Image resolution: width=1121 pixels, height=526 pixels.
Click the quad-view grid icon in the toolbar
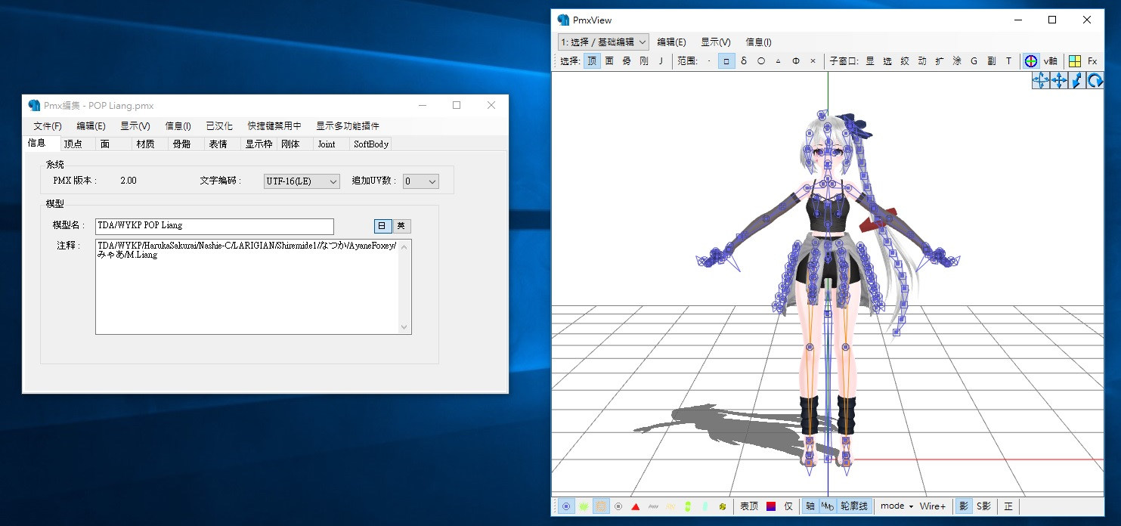pos(1074,60)
